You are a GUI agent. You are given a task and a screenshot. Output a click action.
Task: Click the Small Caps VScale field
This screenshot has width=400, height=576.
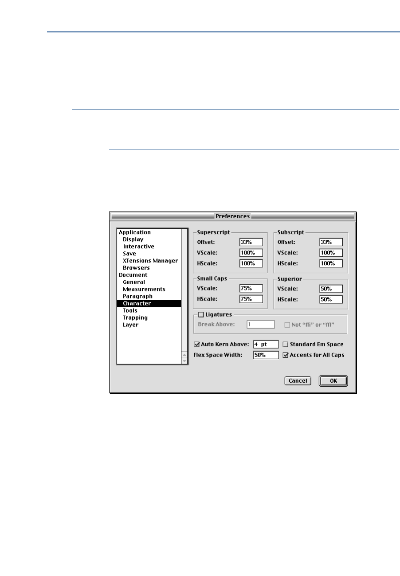pos(251,289)
